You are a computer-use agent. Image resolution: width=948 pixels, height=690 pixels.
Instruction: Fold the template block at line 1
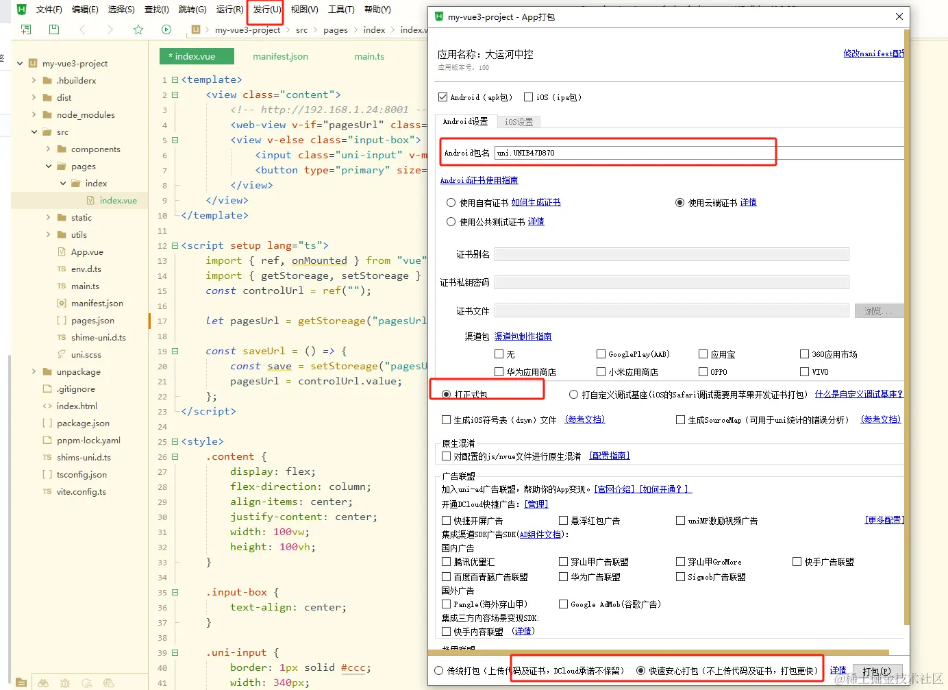point(175,79)
